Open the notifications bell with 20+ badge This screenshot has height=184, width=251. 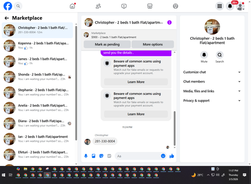point(230,6)
